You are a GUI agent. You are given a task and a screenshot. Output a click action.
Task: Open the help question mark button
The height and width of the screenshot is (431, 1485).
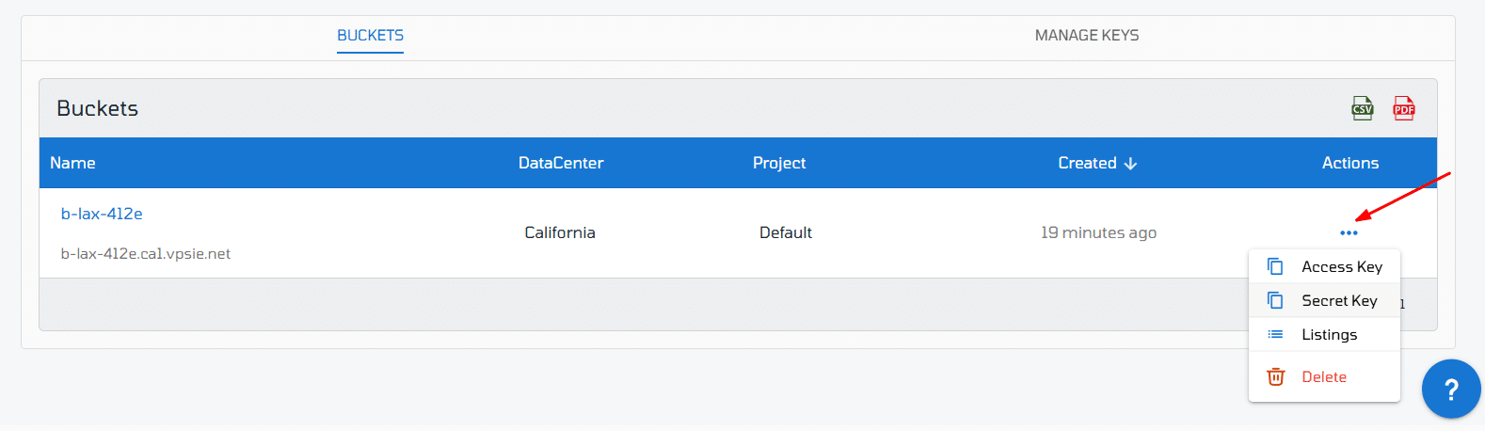pyautogui.click(x=1451, y=389)
